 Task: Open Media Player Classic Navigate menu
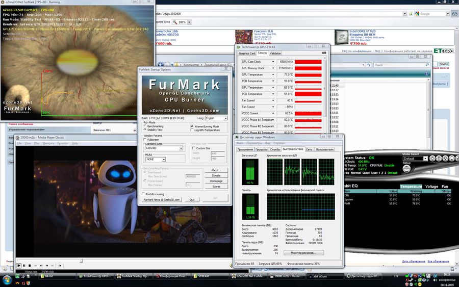pos(48,143)
